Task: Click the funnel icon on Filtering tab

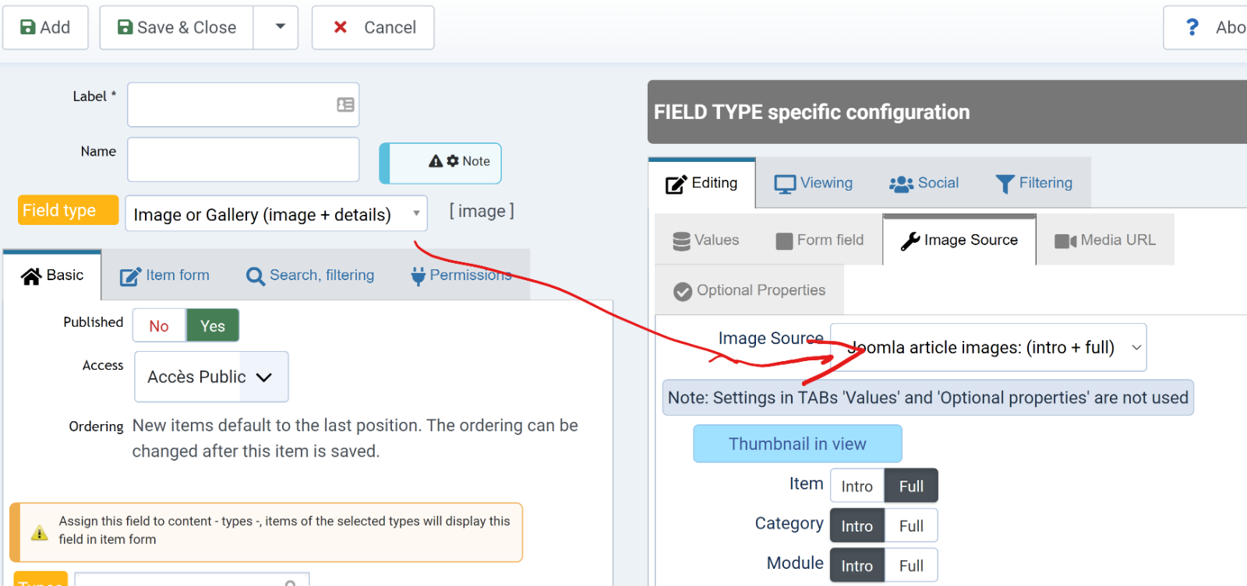Action: (x=1005, y=184)
